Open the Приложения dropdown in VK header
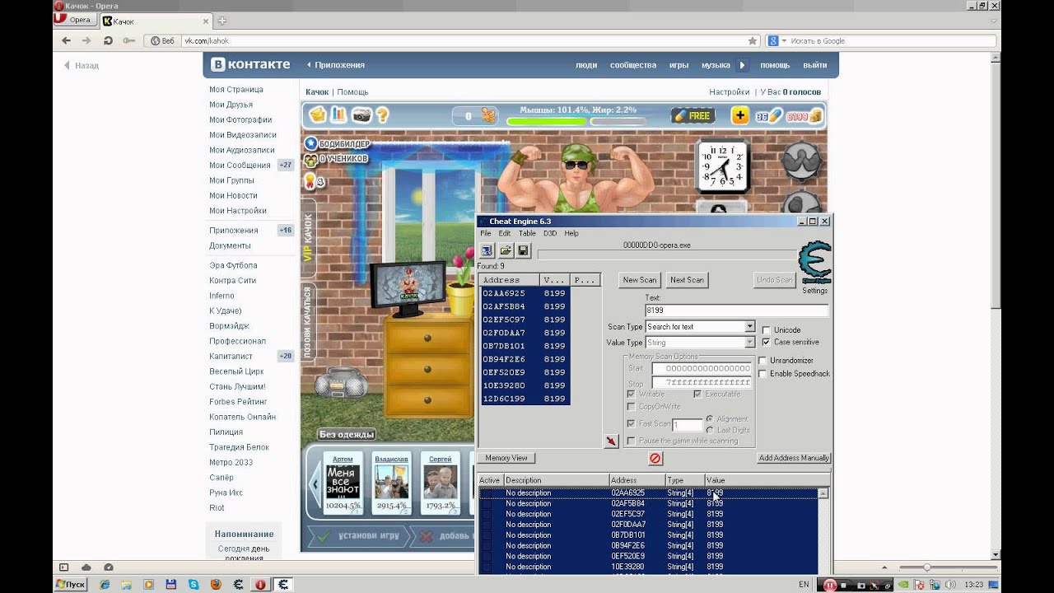Screen dimensions: 1054x593 [335, 65]
